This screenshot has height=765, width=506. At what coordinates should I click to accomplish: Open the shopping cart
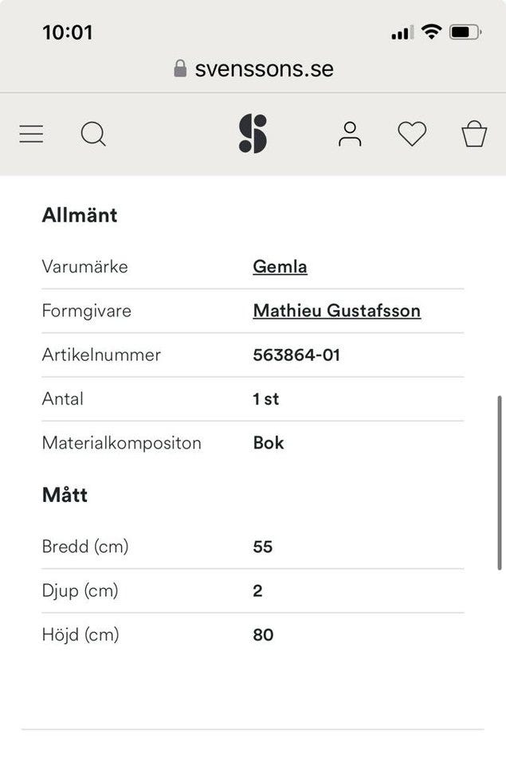pos(474,134)
